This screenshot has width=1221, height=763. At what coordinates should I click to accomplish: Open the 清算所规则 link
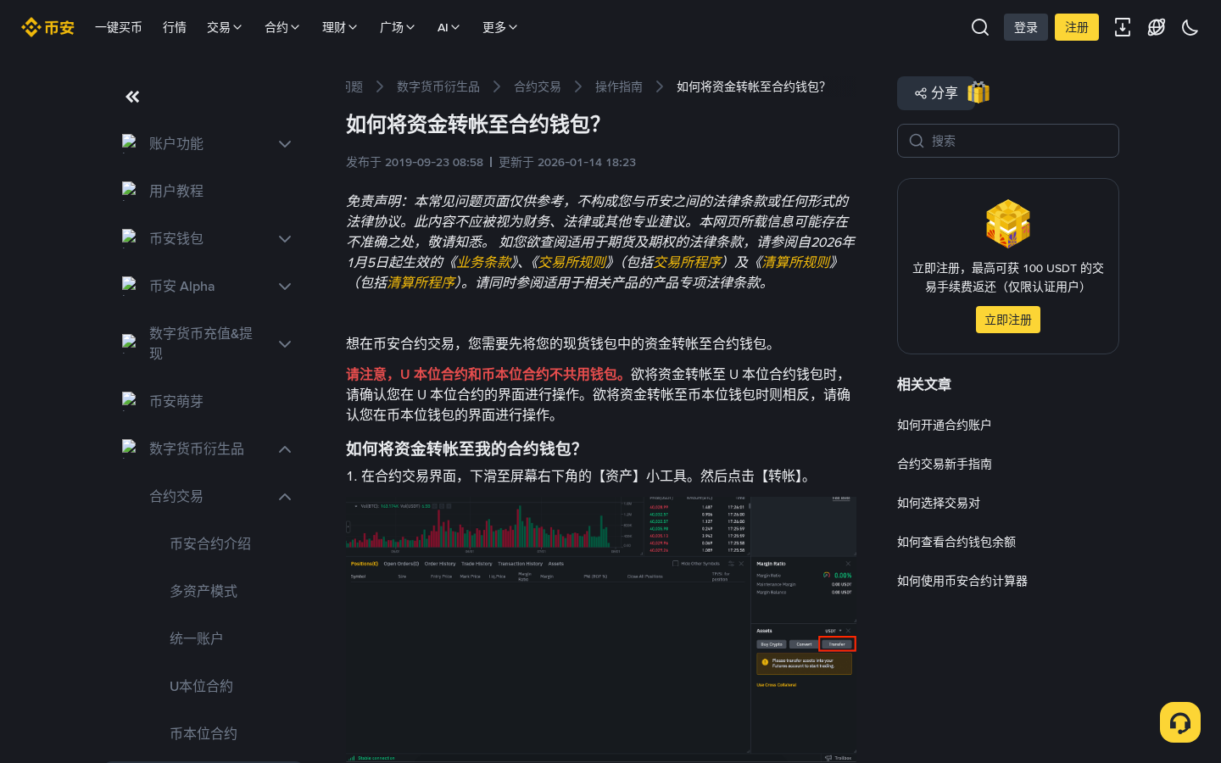(796, 262)
